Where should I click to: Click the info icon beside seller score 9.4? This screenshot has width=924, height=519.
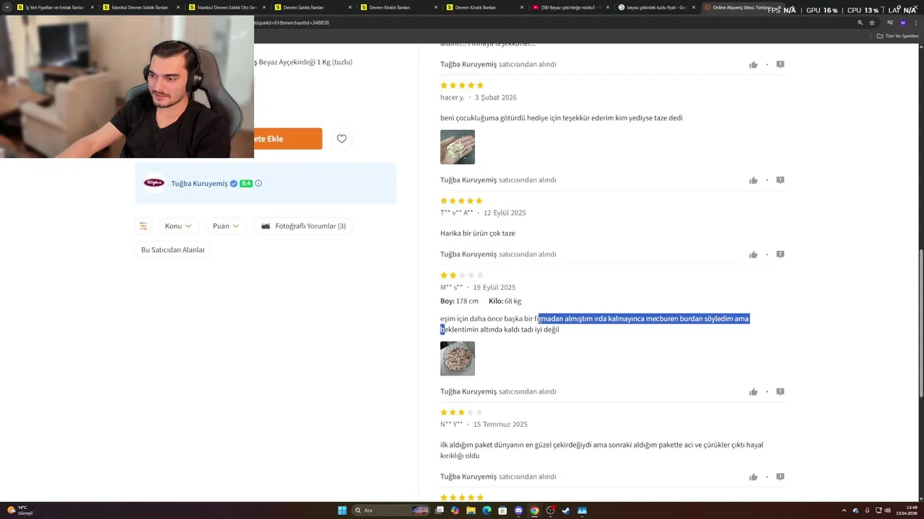click(258, 183)
